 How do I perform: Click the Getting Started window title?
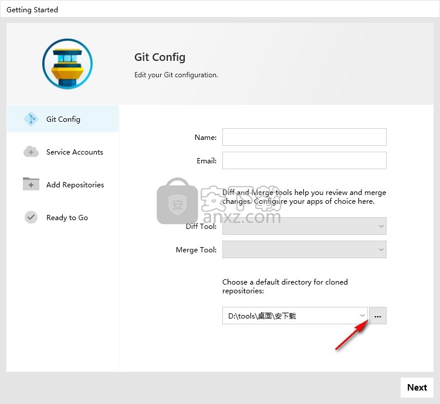click(x=32, y=9)
